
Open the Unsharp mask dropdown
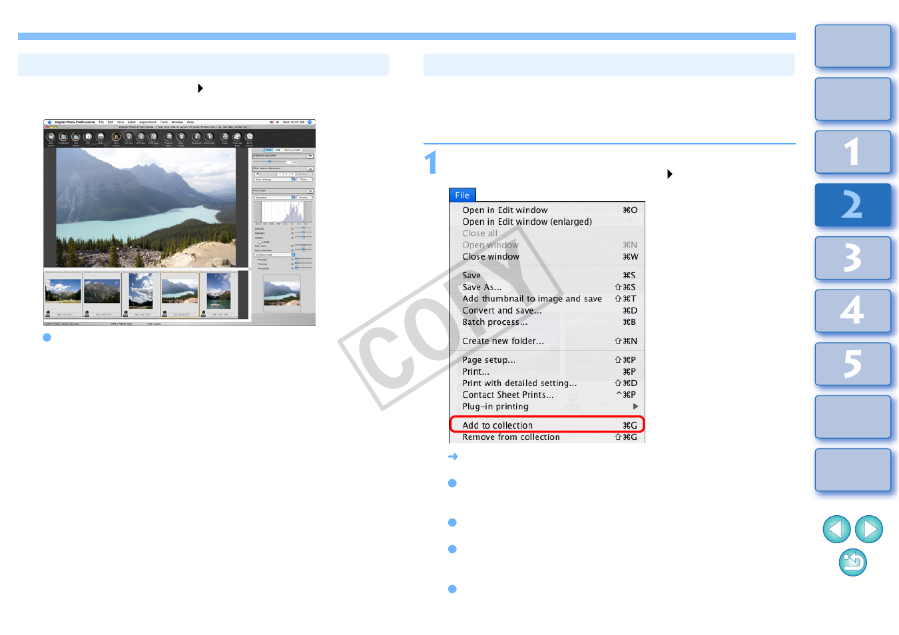pos(274,254)
